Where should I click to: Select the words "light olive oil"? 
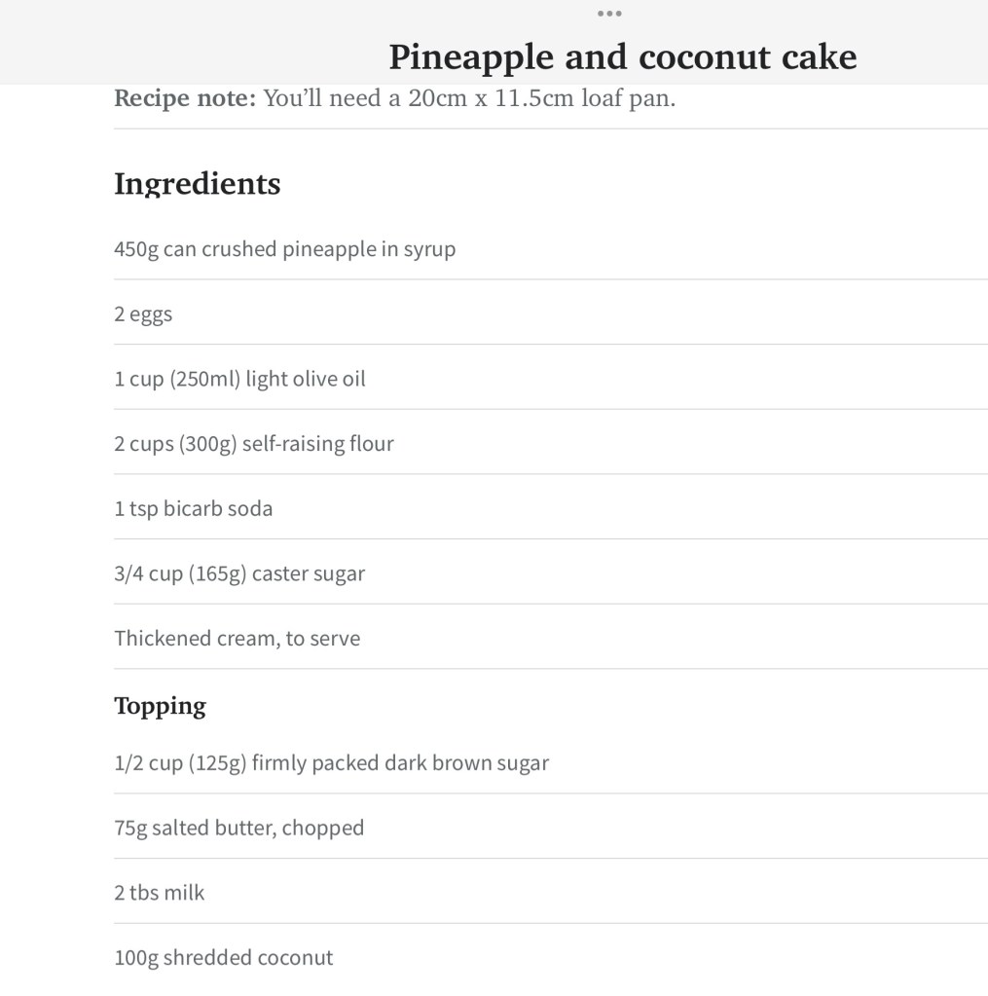tap(306, 379)
